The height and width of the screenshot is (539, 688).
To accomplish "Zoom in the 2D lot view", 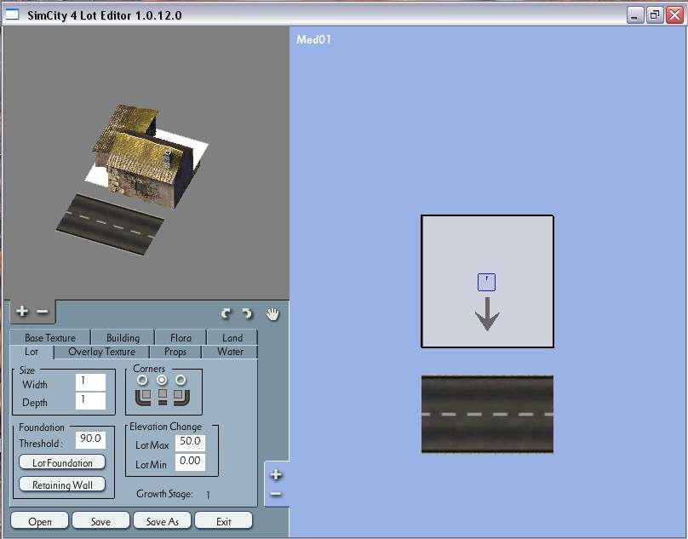I will coord(276,474).
